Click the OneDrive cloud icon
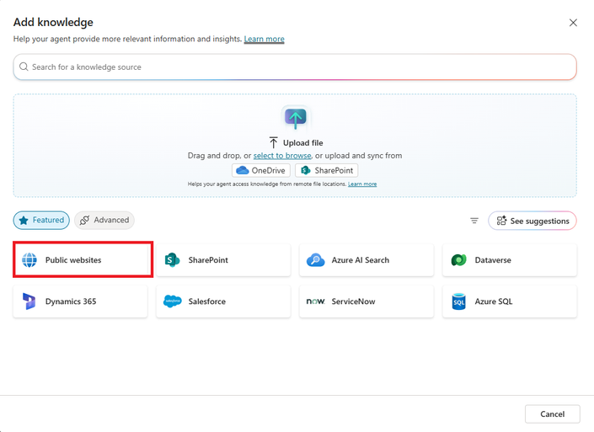Screen dimensions: 594x432 tap(243, 170)
